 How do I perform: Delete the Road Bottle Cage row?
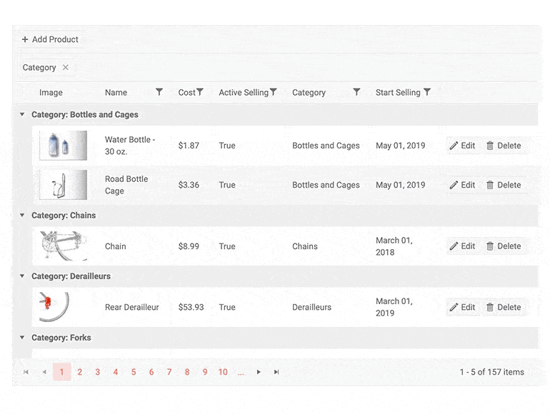(504, 185)
